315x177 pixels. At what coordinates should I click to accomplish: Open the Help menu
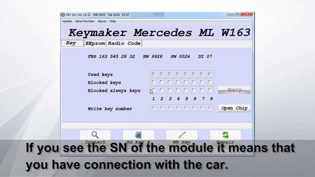click(x=113, y=21)
